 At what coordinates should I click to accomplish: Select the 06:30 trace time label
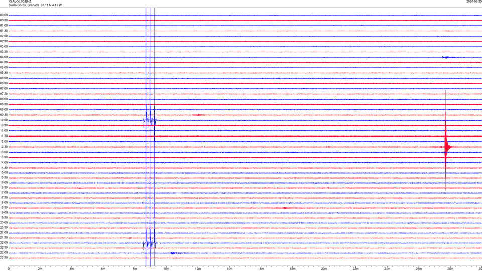4,83
